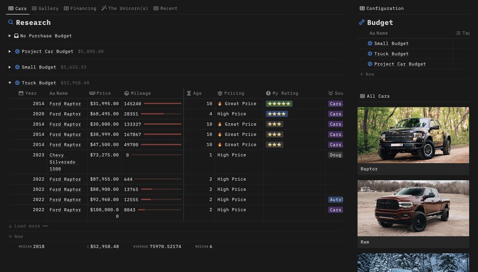
Task: Click the mileage progress bar for 145240
Action: click(163, 104)
